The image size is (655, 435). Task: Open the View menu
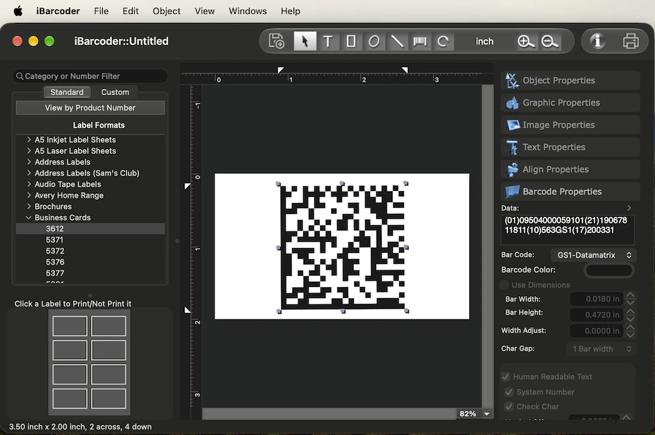[x=204, y=11]
